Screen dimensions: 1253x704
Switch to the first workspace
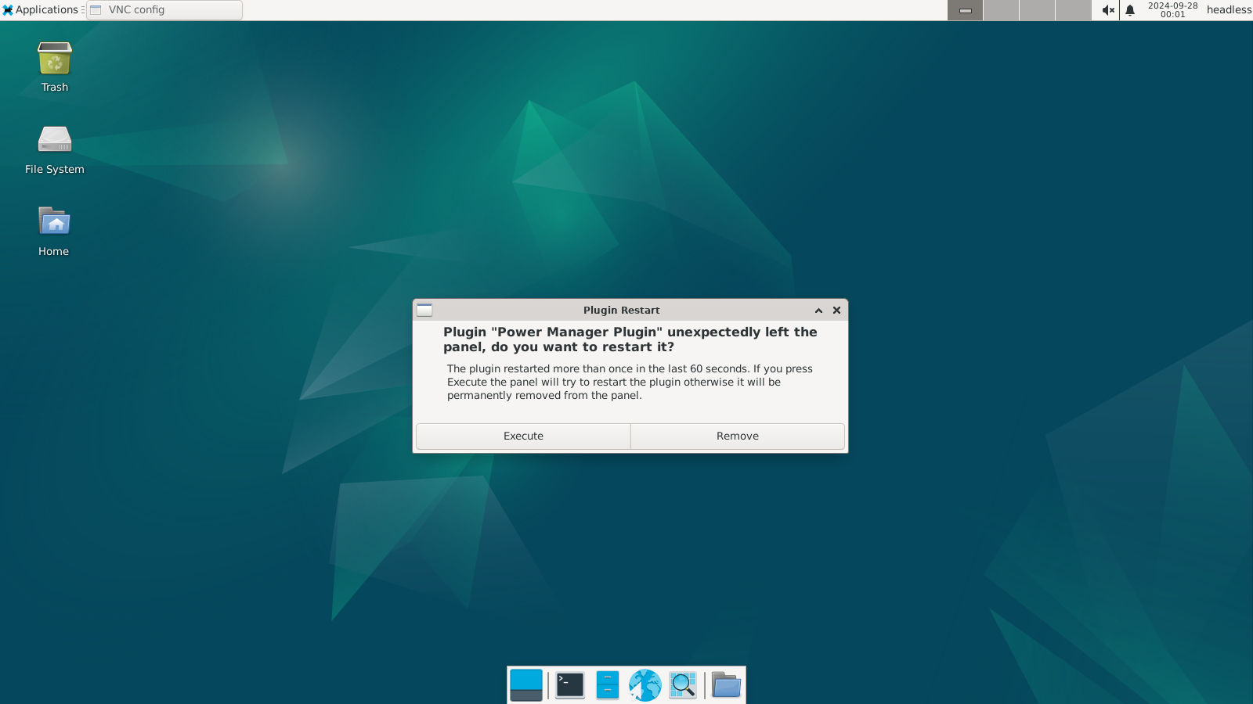(x=965, y=10)
